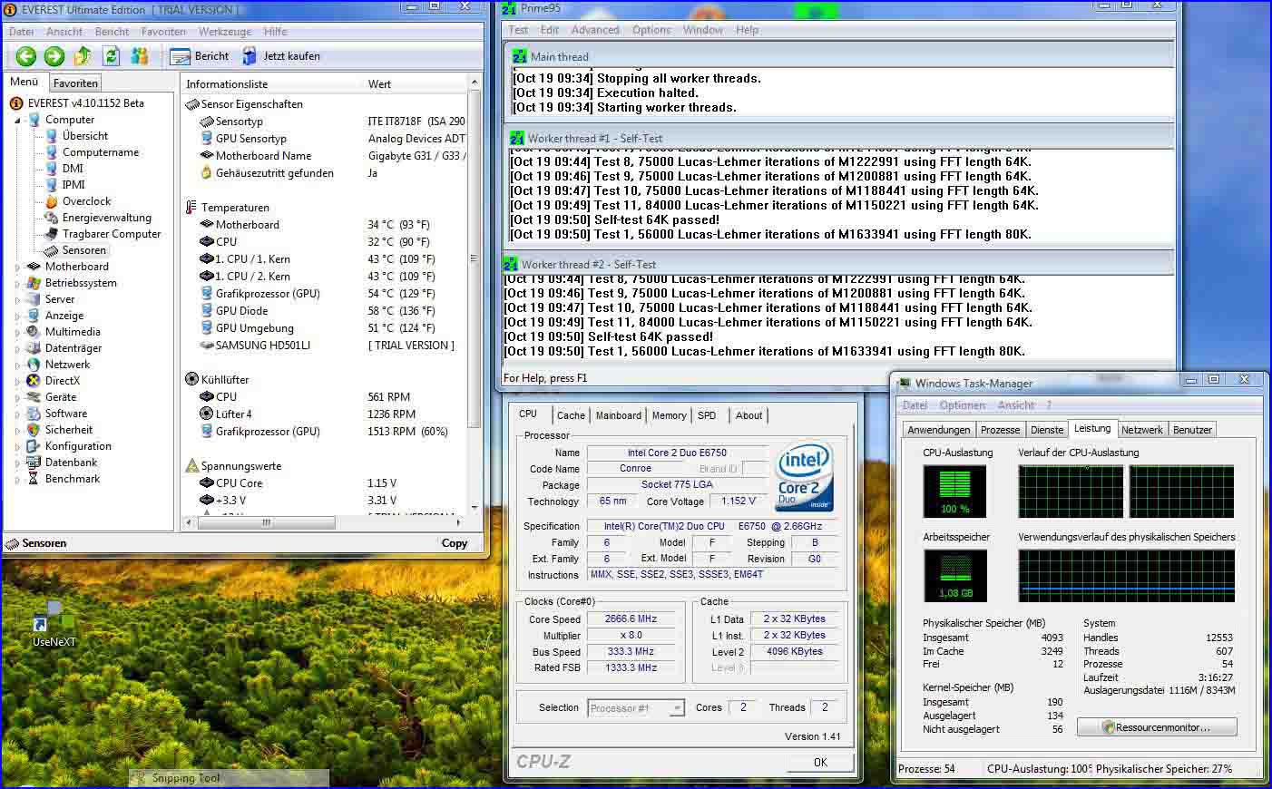Switch to Anwendungen tab in Task-Manager
The height and width of the screenshot is (789, 1272).
point(939,430)
